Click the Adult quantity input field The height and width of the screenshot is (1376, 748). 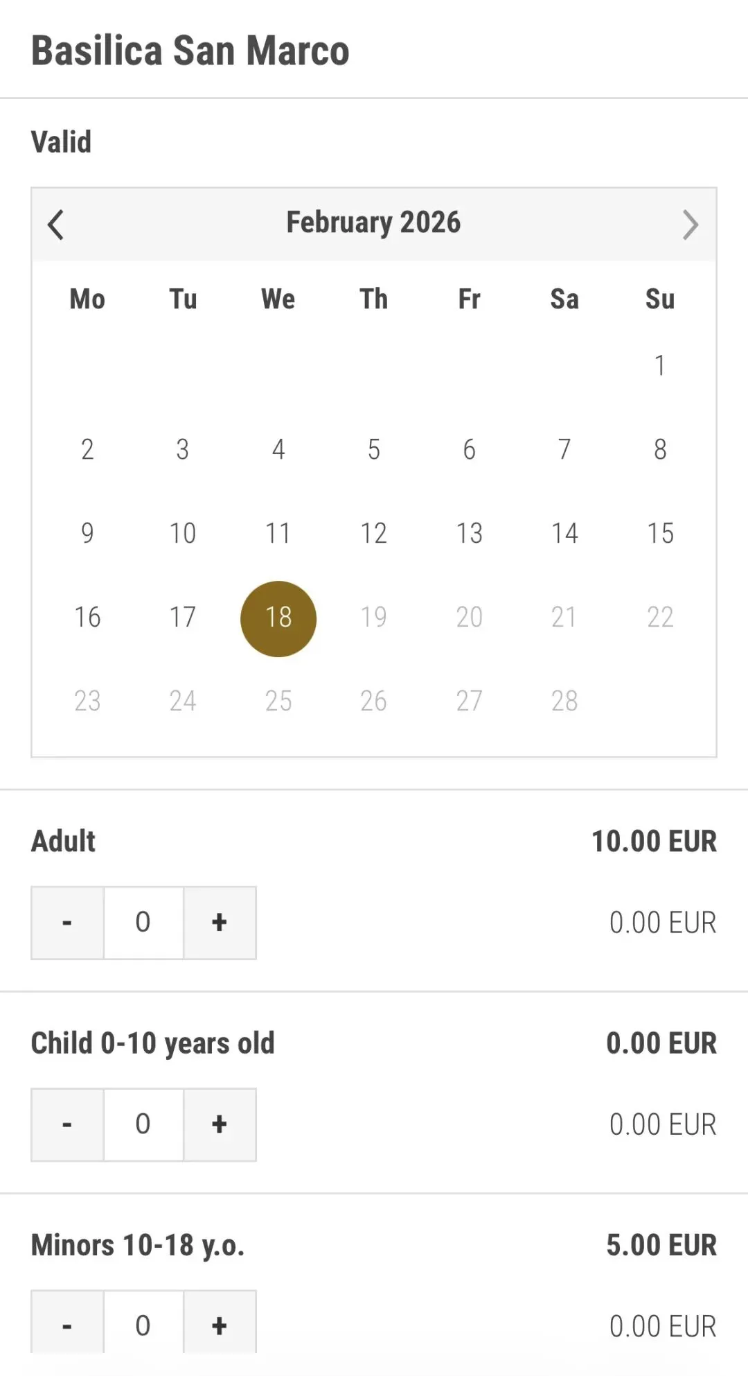[x=143, y=923]
